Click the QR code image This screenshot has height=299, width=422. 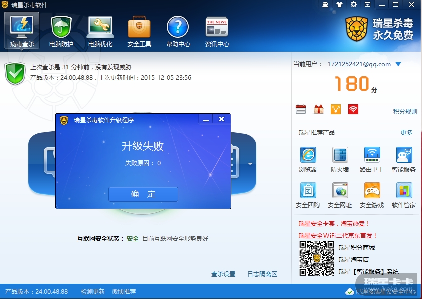pyautogui.click(x=317, y=258)
